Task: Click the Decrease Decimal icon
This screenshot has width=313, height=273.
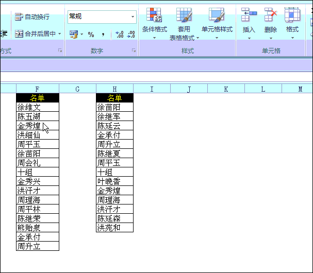Action: 131,35
